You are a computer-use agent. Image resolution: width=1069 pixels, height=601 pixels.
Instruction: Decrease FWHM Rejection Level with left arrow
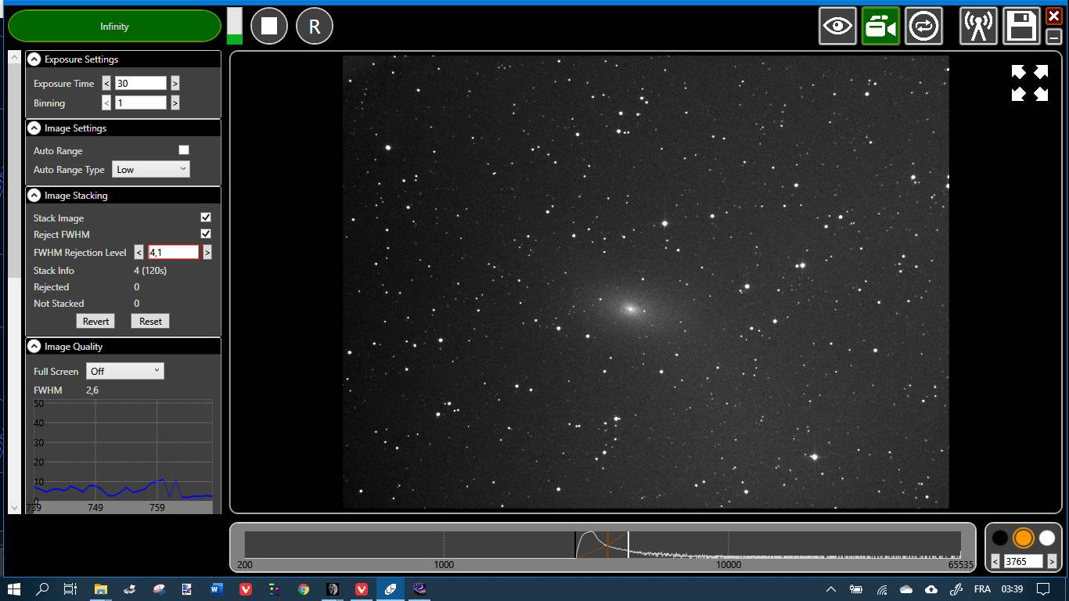tap(139, 252)
